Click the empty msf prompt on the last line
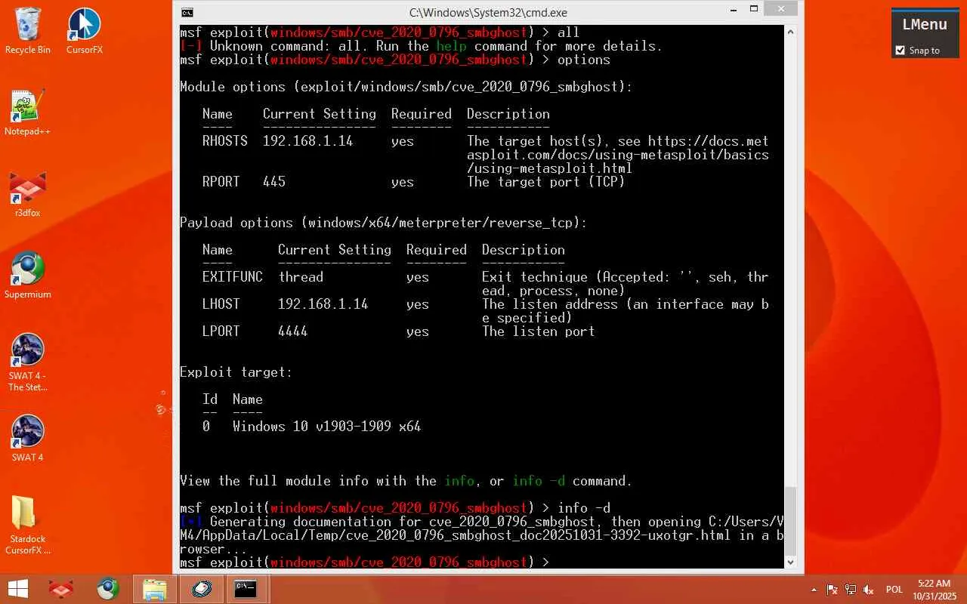 (365, 562)
